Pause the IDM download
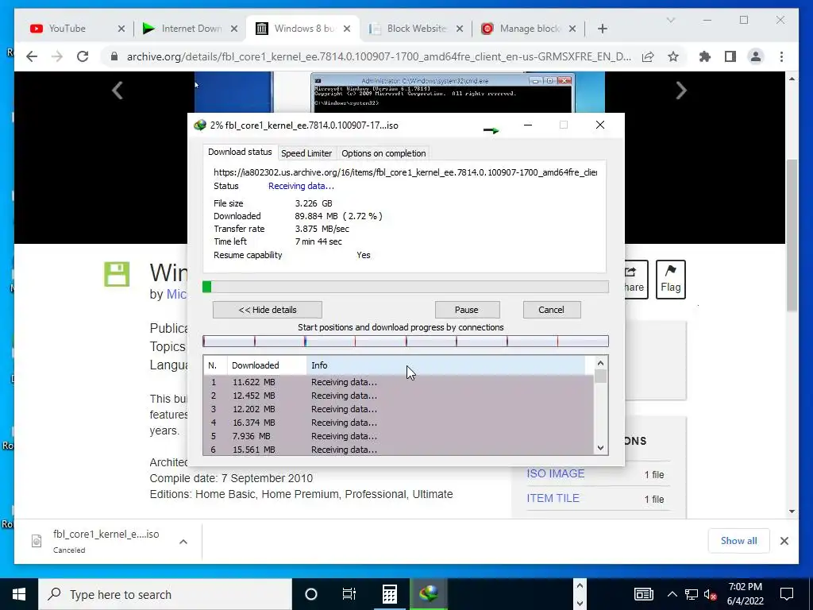Screen dimensions: 813x610 (x=467, y=310)
